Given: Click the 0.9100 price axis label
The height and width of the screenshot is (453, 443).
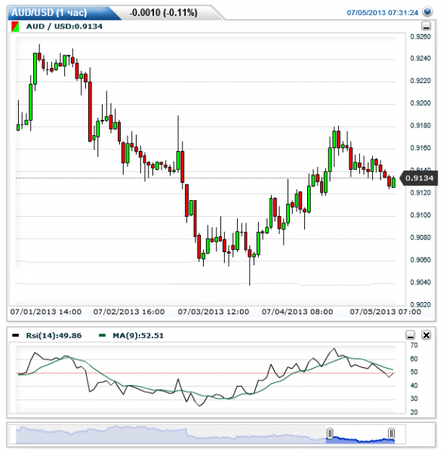Looking at the screenshot, I should pyautogui.click(x=420, y=215).
